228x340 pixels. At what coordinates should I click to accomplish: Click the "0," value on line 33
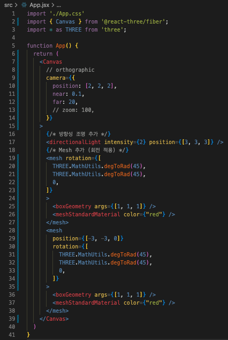[x=62, y=270]
